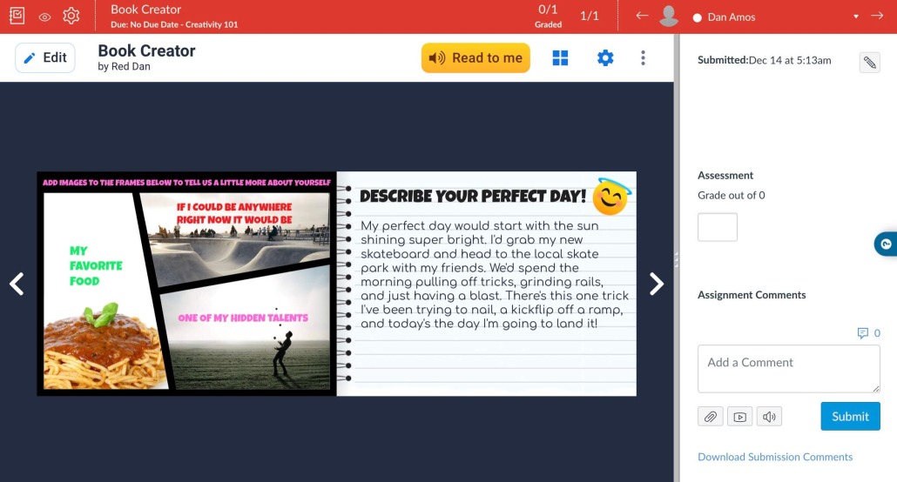Click the Submit comment button

coord(850,416)
